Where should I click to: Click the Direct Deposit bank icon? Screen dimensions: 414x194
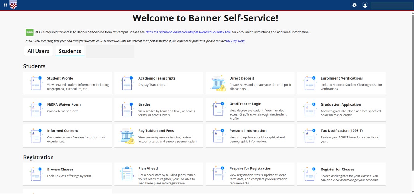(x=218, y=83)
